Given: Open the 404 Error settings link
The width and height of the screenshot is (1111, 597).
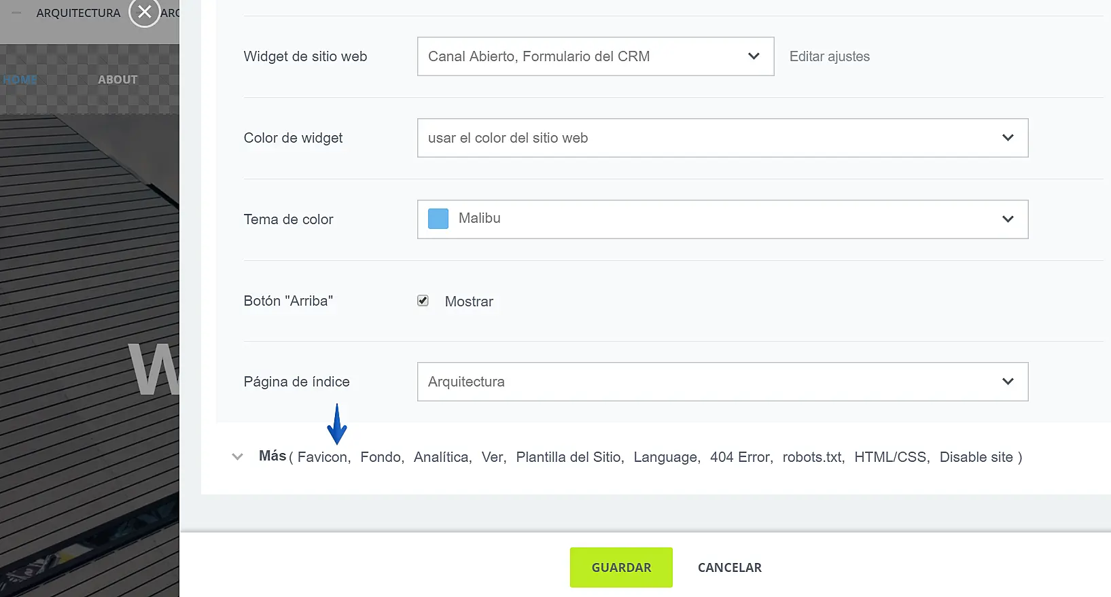Looking at the screenshot, I should (740, 458).
